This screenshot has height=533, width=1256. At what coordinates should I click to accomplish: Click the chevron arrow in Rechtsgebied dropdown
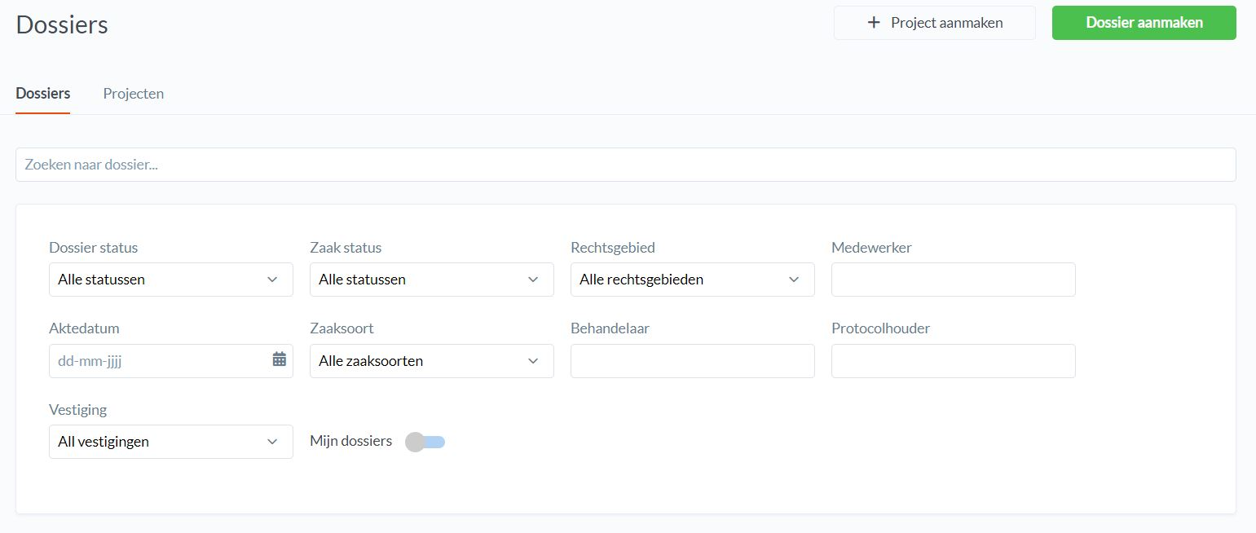(x=794, y=280)
